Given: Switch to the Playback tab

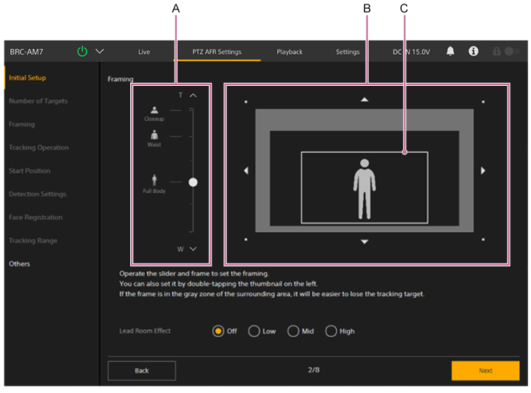Looking at the screenshot, I should [290, 52].
